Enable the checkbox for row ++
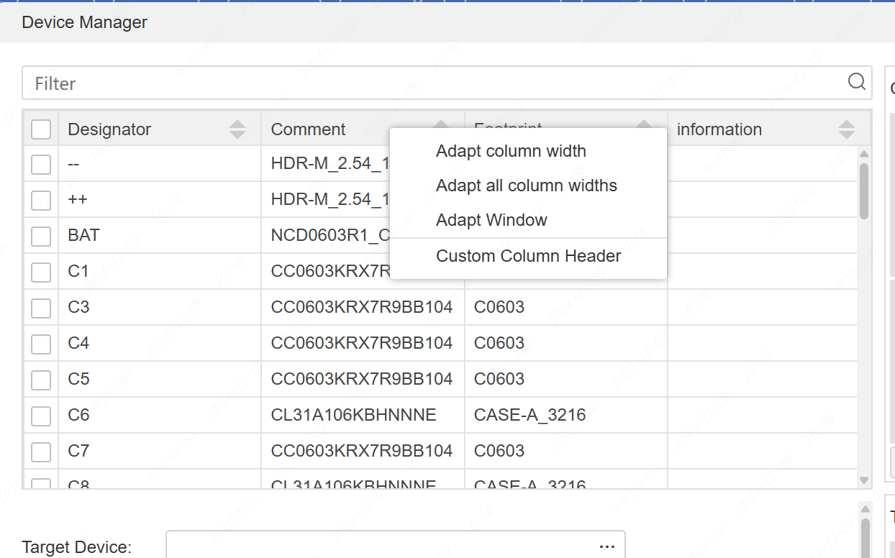Screen dimensions: 895x558 pyautogui.click(x=41, y=200)
